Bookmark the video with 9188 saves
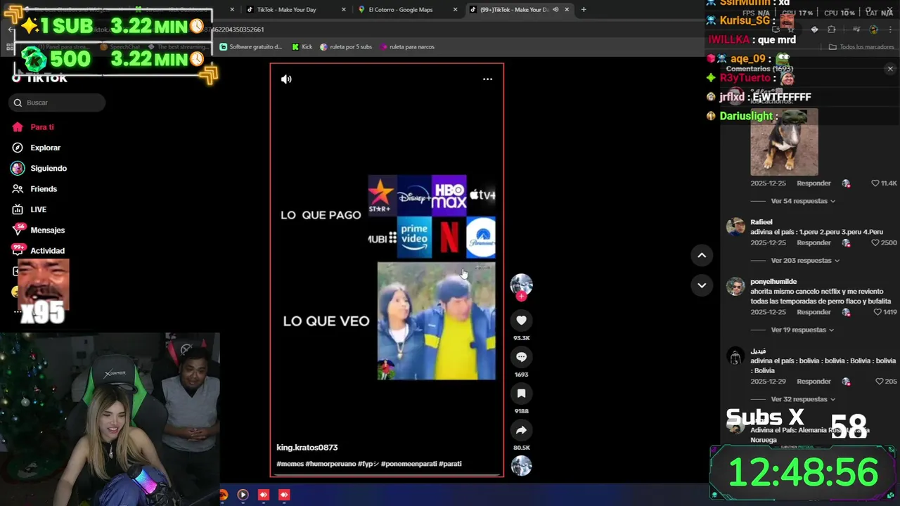This screenshot has height=506, width=900. point(521,394)
